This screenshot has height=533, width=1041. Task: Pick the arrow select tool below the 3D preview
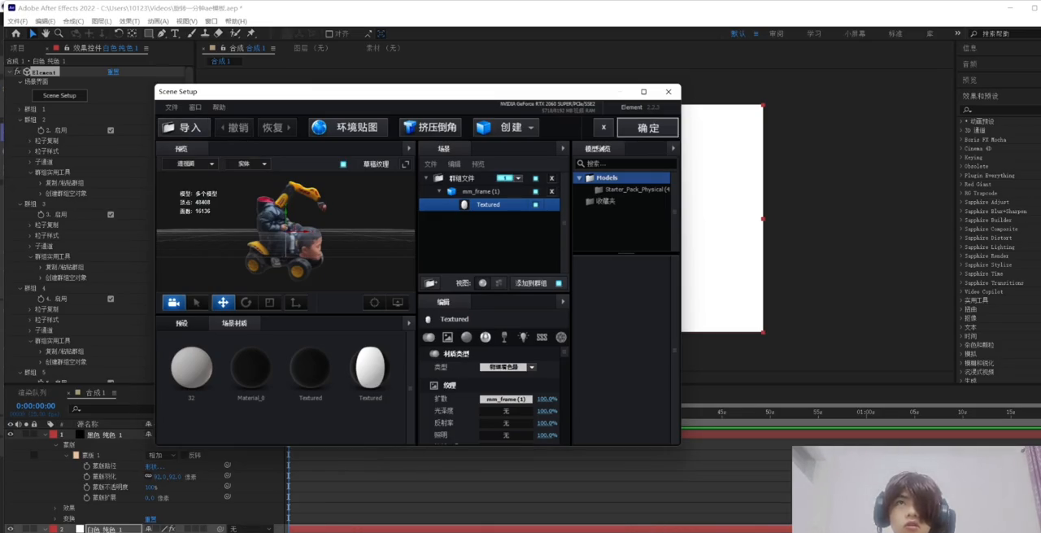coord(197,303)
